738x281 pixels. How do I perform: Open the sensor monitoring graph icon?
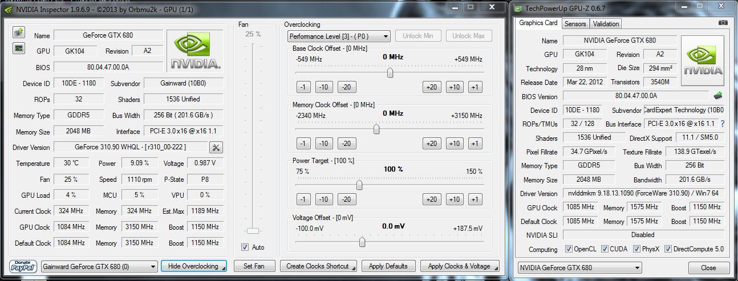(18, 48)
